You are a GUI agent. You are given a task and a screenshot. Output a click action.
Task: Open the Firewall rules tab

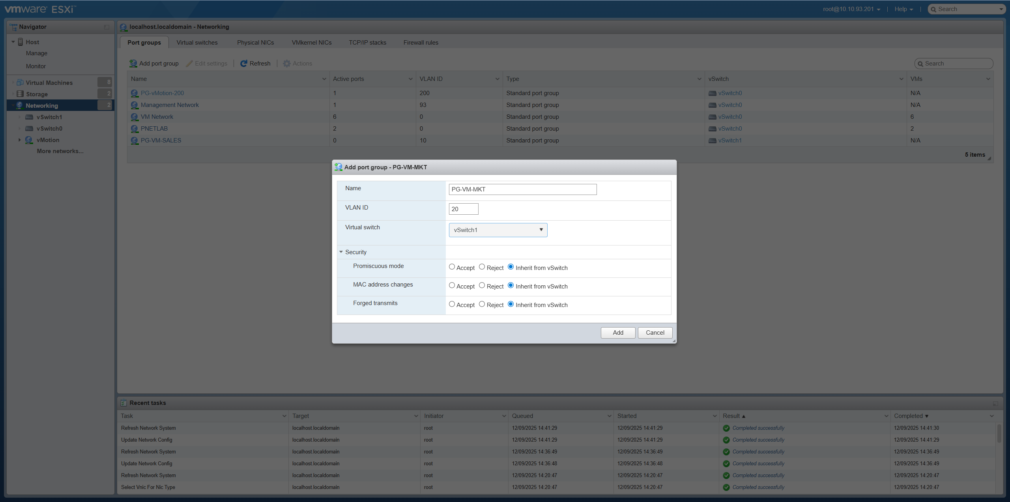420,42
